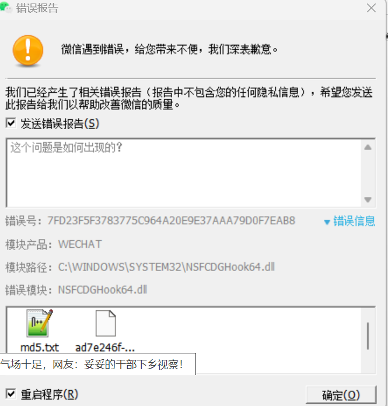This screenshot has height=406, width=388.
Task: Click the description box's up scroll arrow
Action: point(368,148)
